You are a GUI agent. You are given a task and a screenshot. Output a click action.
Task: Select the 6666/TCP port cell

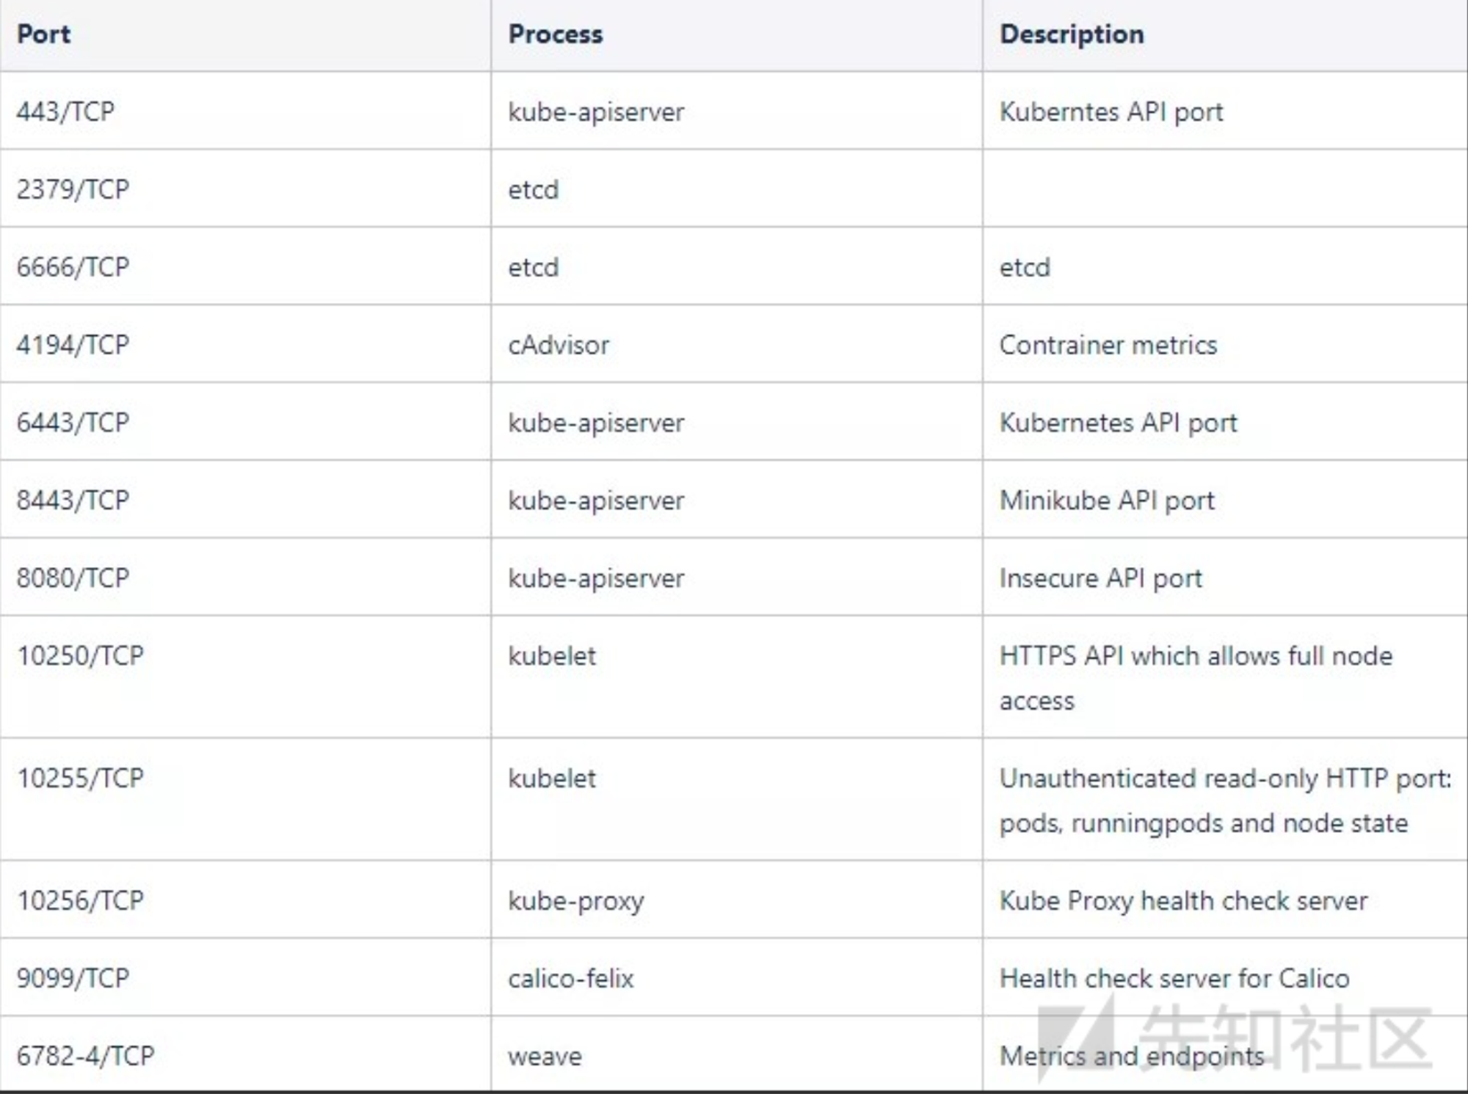pyautogui.click(x=73, y=267)
